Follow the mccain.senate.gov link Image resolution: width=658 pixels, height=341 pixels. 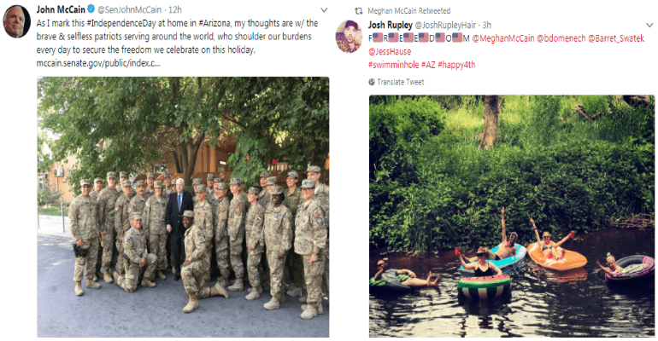pyautogui.click(x=98, y=64)
